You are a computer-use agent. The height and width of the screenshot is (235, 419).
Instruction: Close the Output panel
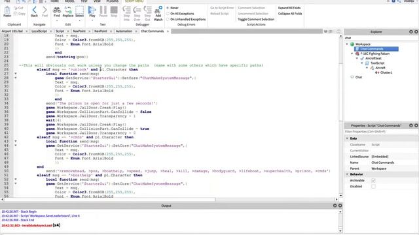340,206
